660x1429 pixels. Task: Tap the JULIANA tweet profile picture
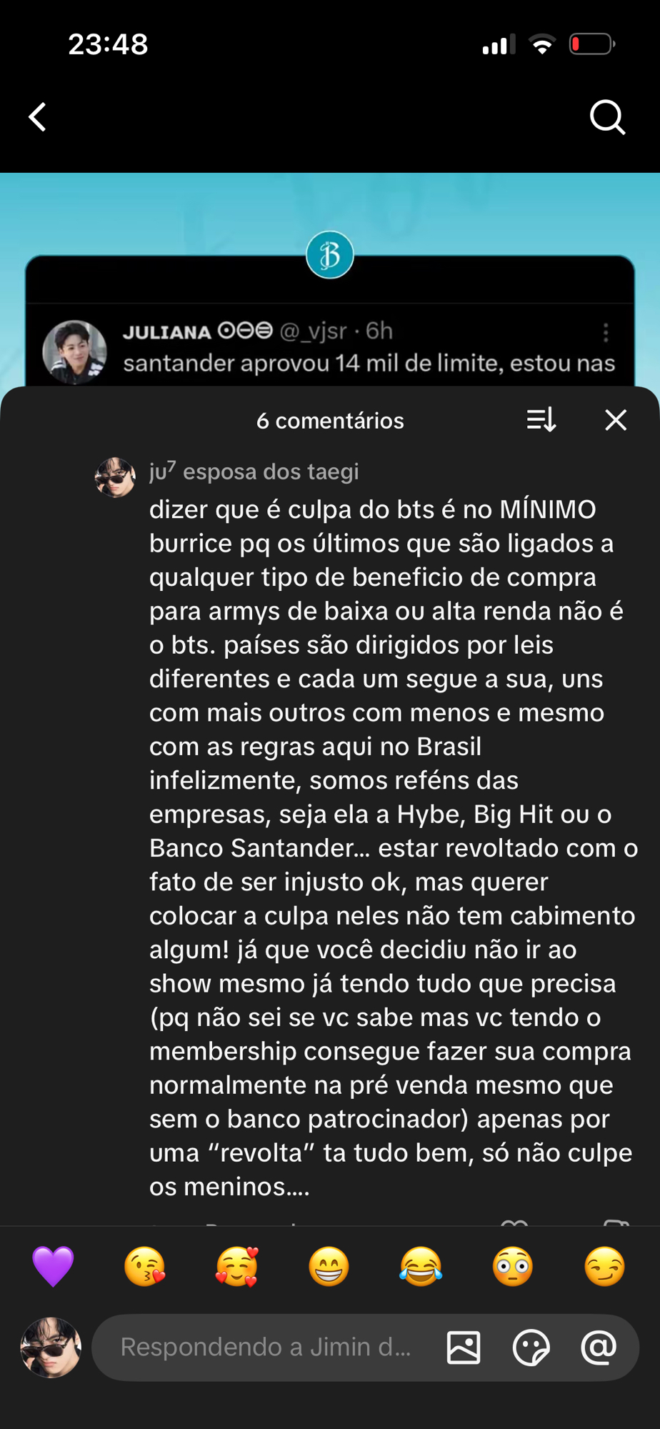(x=75, y=352)
